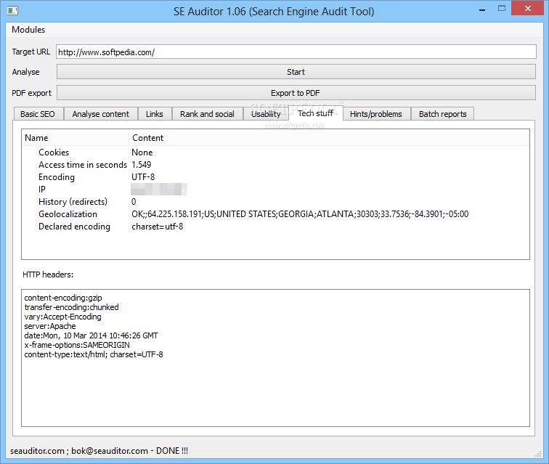Switch to the Basic SEO tab

(x=38, y=114)
